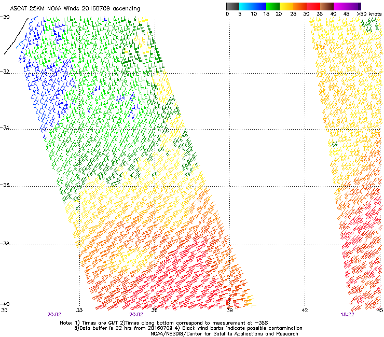Click the gray 0-5 knots color segment
Image resolution: width=384 pixels, height=337 pixels.
click(x=232, y=6)
